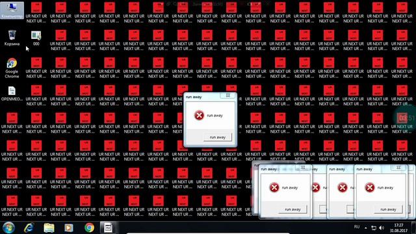Select the Компьютер desktop icon
This screenshot has height=234, width=416.
click(x=12, y=10)
